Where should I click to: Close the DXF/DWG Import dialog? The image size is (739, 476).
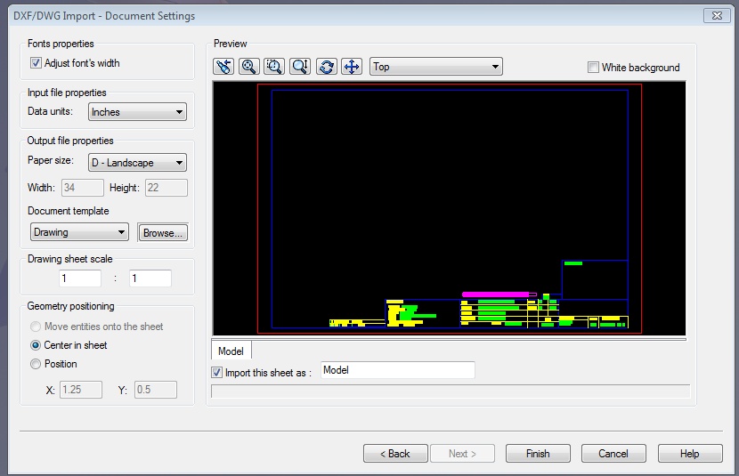click(x=717, y=15)
